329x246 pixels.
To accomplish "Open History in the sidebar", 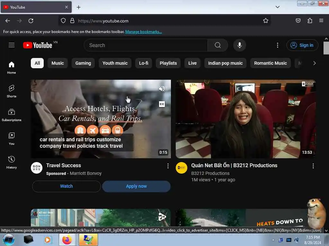I will pos(12,162).
